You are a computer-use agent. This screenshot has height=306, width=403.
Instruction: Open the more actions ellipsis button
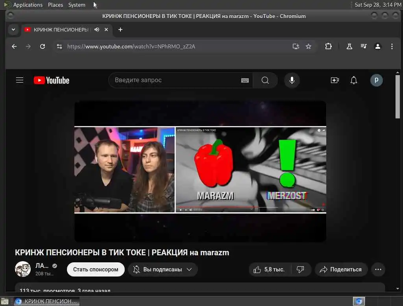coord(378,269)
